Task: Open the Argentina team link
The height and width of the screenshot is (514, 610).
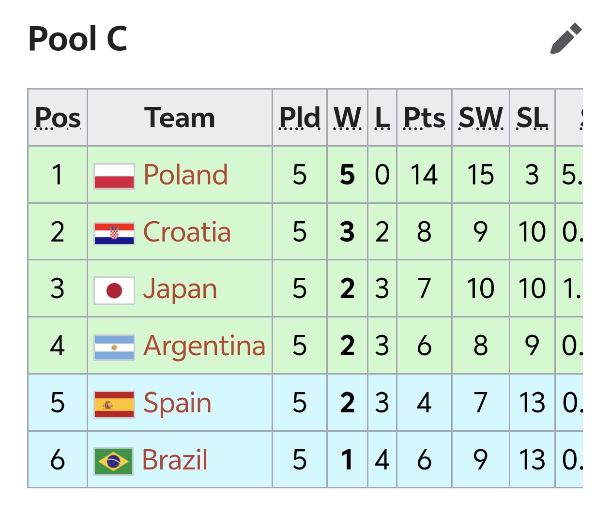Action: [x=204, y=346]
